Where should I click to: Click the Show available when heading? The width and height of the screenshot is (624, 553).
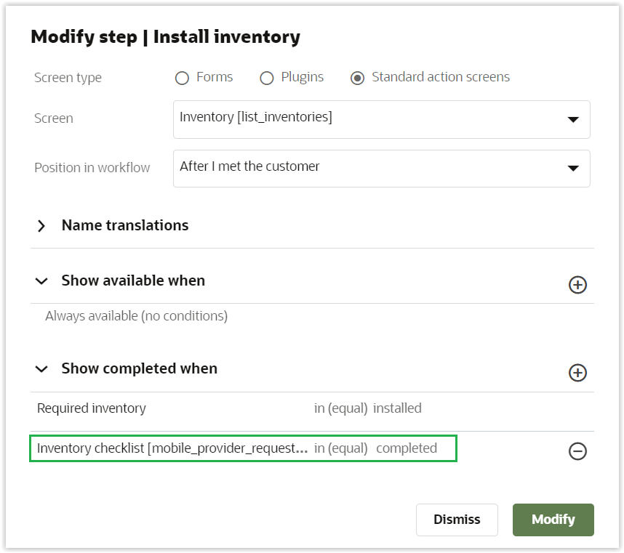[133, 280]
